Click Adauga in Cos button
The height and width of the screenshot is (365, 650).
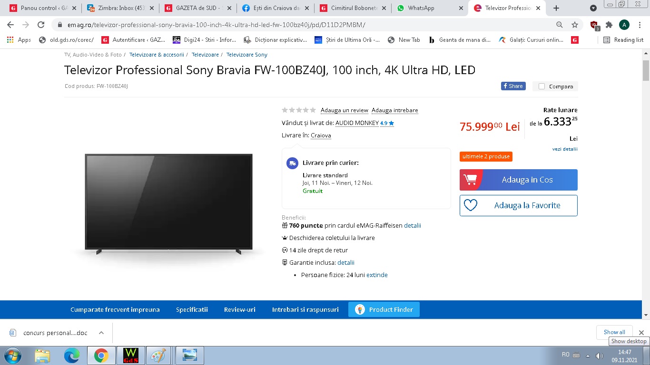519,180
